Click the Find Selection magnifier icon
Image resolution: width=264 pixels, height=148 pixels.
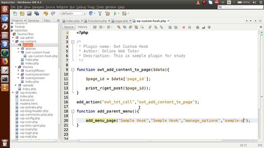click(119, 27)
